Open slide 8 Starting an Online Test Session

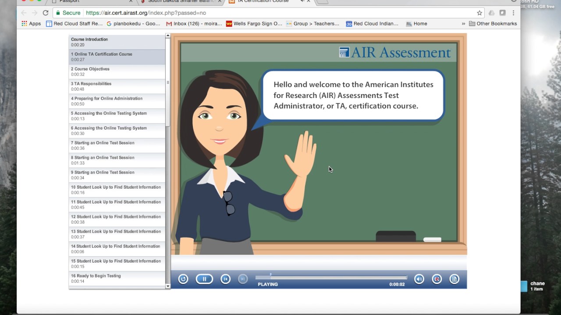(x=117, y=161)
